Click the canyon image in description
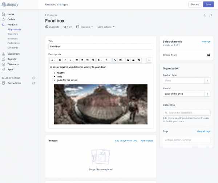This screenshot has height=183, width=218. click(x=101, y=104)
